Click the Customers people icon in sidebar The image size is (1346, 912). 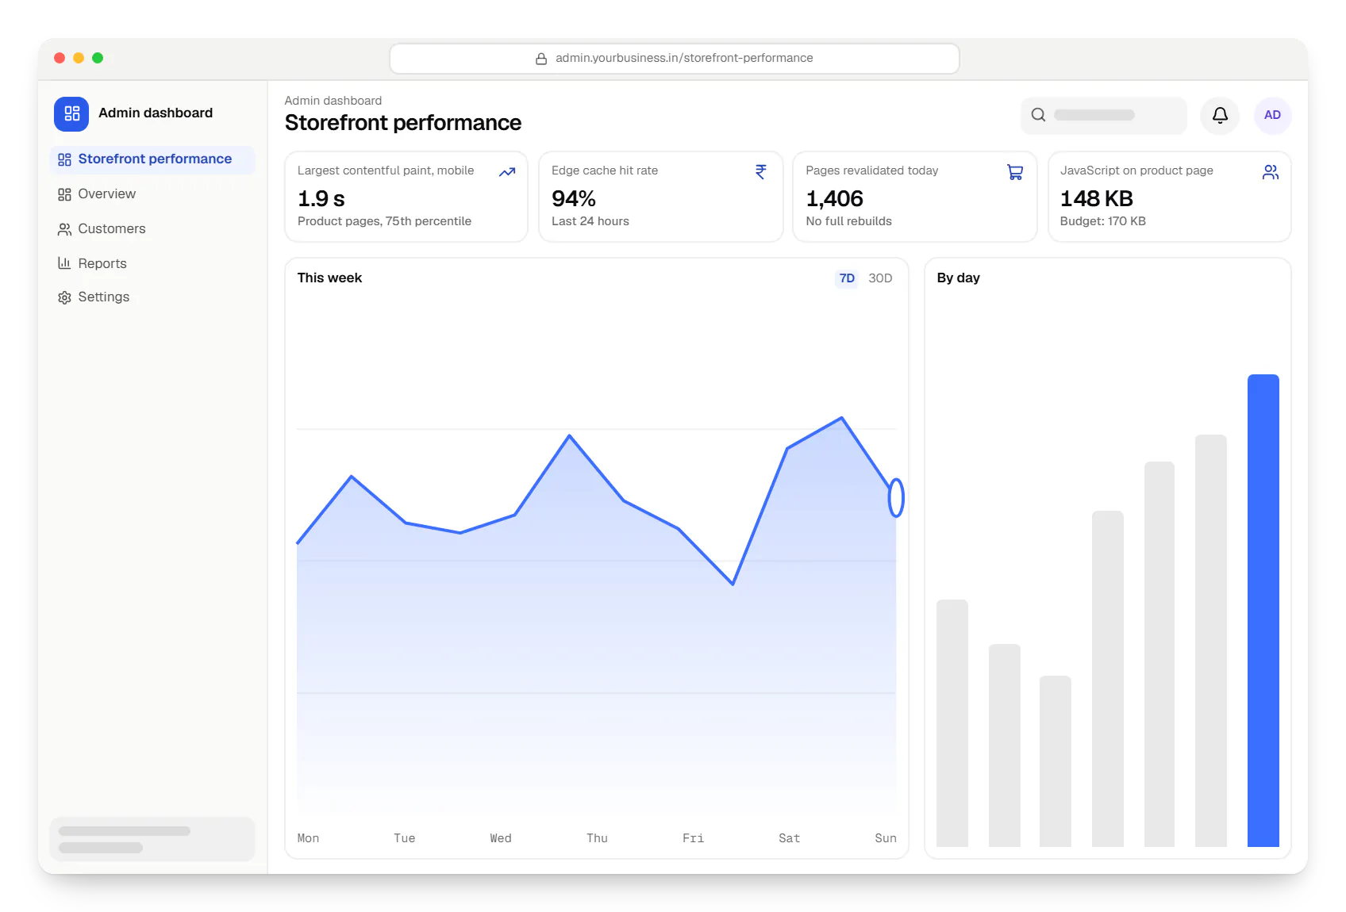pyautogui.click(x=64, y=229)
